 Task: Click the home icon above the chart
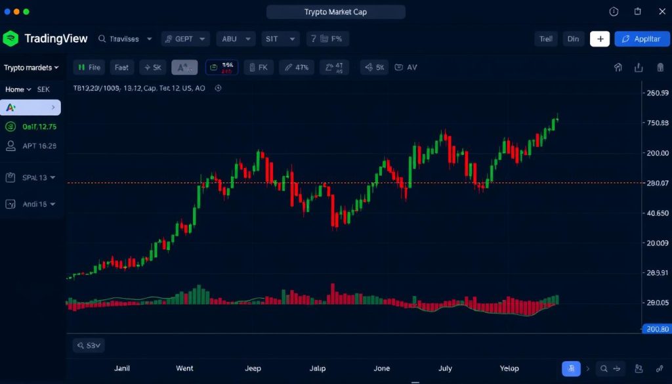[617, 67]
